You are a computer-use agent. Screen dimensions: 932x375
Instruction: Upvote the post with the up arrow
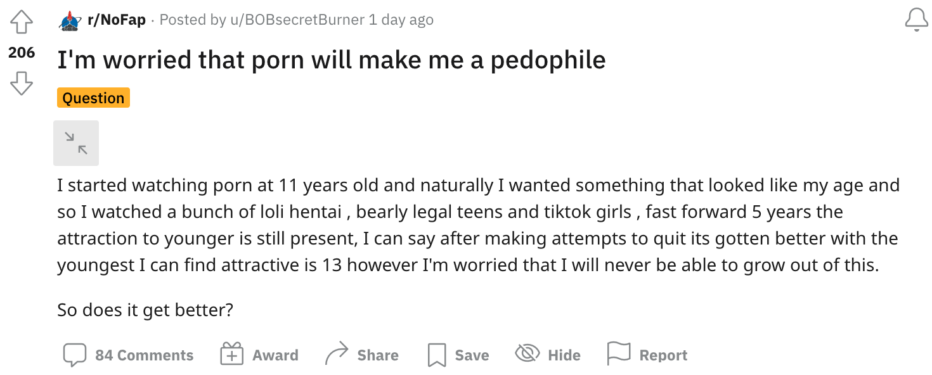pyautogui.click(x=22, y=22)
